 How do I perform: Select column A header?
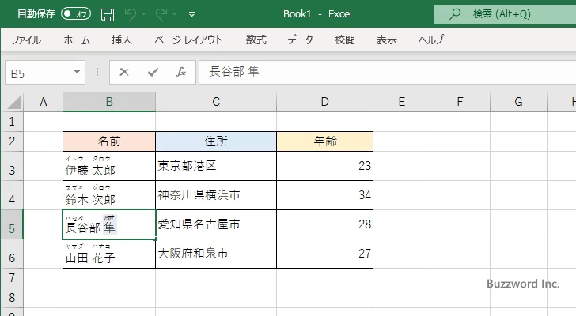click(x=44, y=102)
